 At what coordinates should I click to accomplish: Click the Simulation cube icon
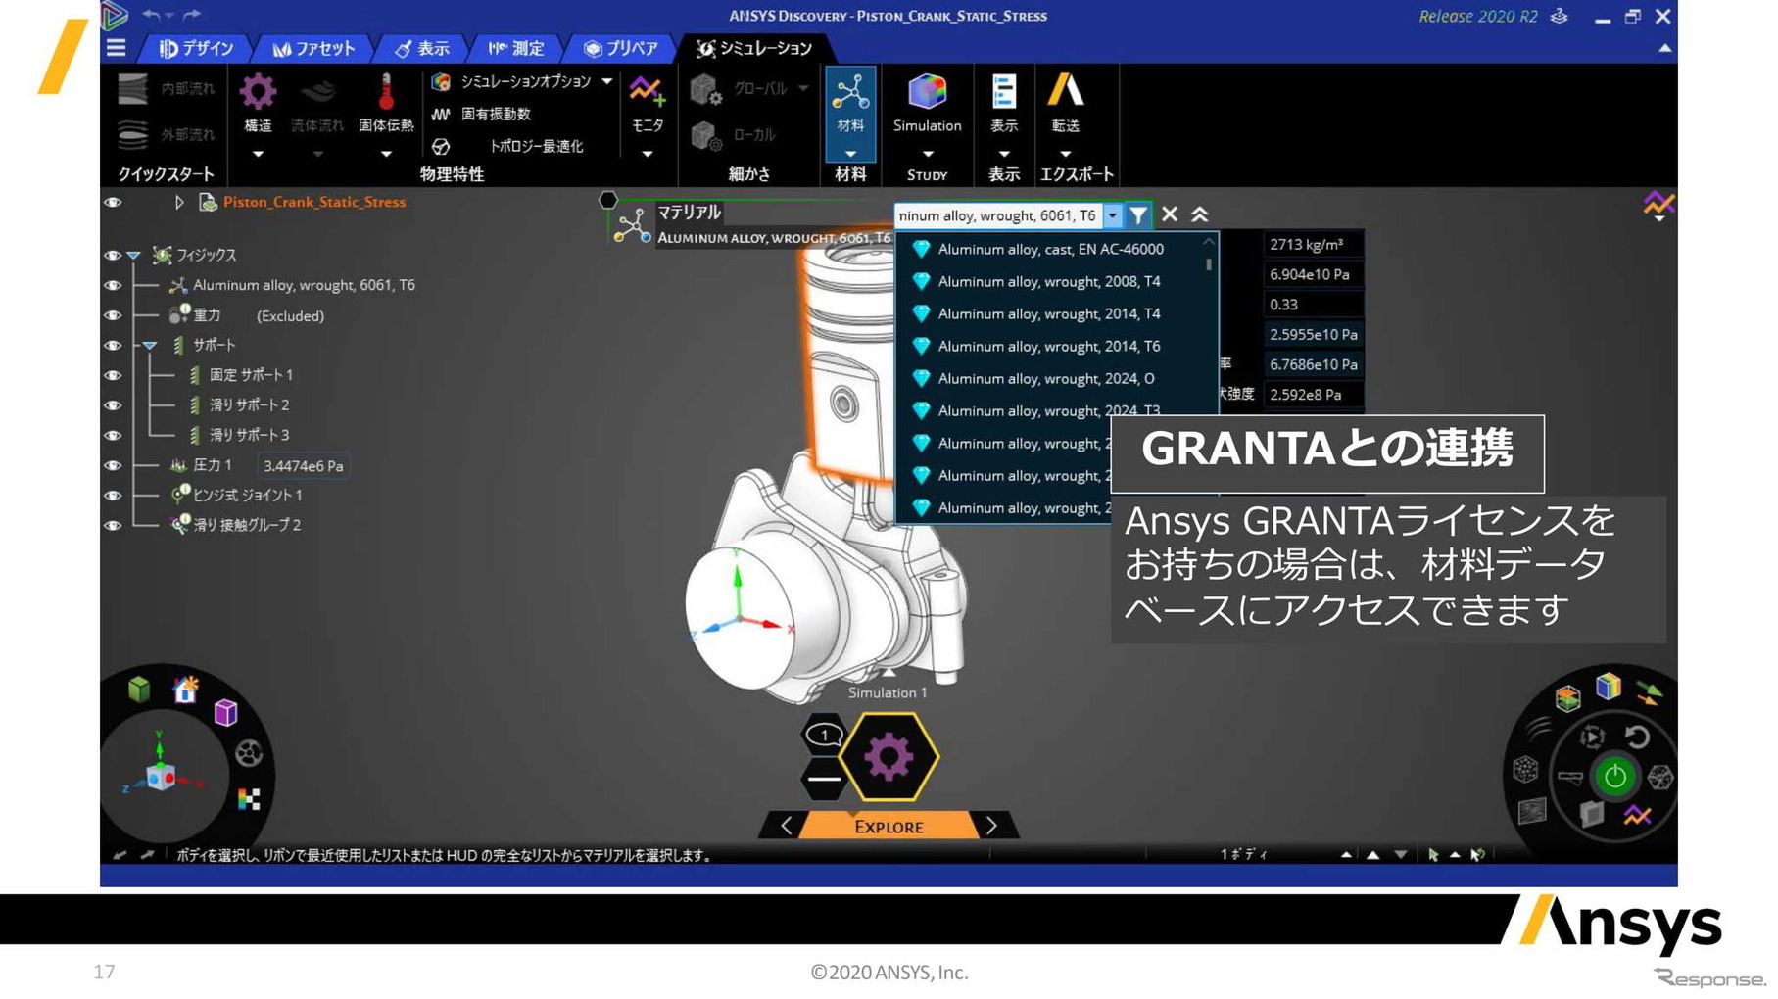click(927, 93)
